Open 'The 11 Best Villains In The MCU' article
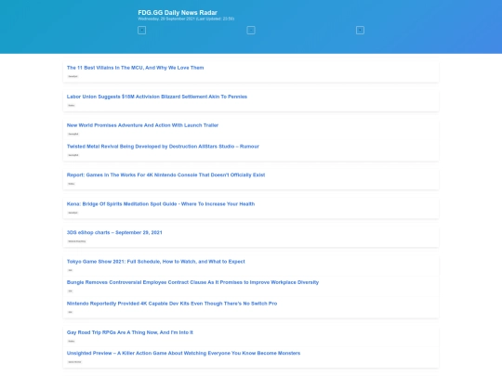This screenshot has height=376, width=502. click(x=135, y=68)
